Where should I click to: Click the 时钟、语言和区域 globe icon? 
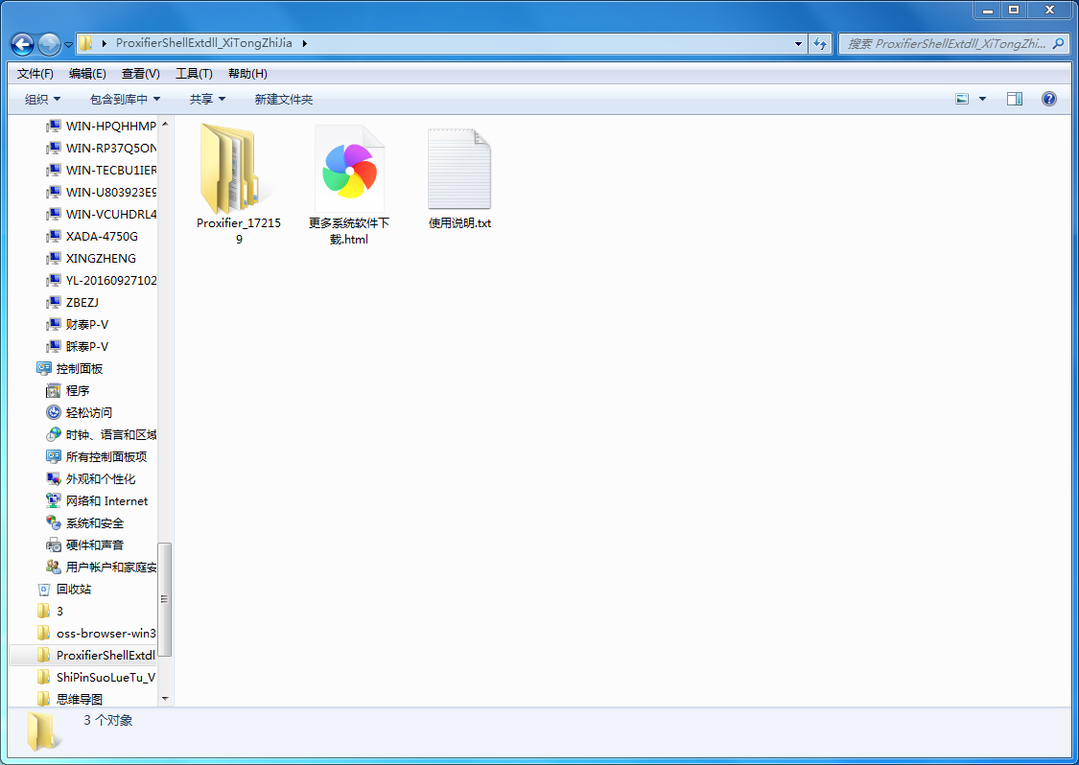point(53,434)
